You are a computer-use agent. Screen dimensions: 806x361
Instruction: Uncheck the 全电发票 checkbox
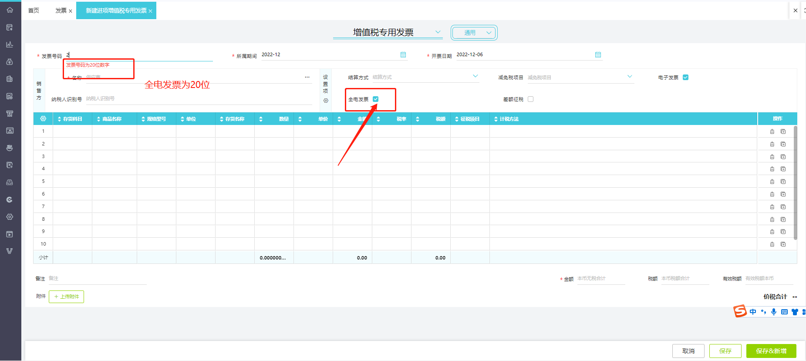(375, 99)
